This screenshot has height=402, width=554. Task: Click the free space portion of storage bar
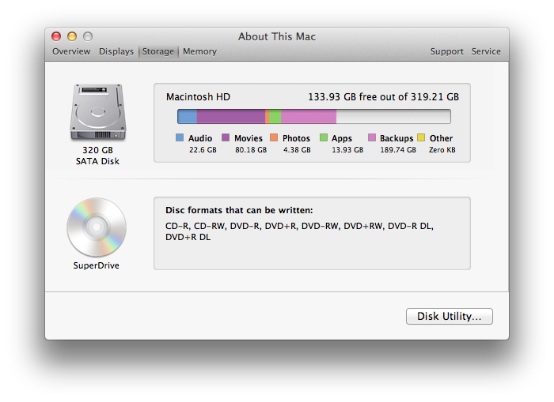[393, 116]
